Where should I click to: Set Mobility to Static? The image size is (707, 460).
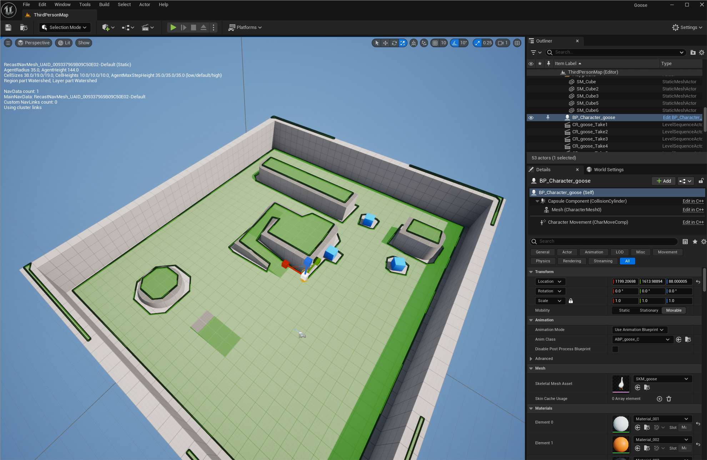pyautogui.click(x=624, y=311)
